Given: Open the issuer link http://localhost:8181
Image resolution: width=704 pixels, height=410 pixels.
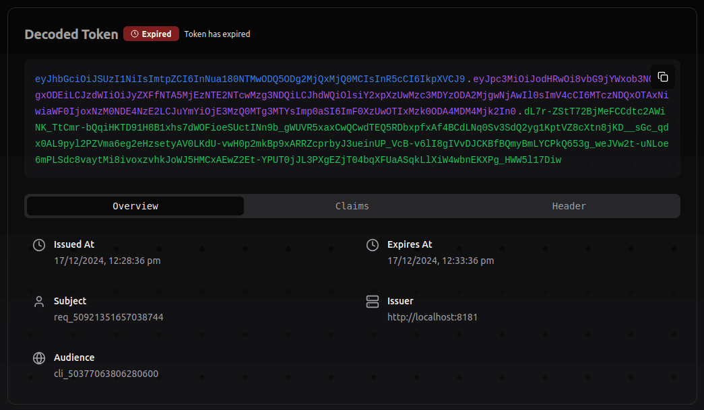Looking at the screenshot, I should click(432, 316).
